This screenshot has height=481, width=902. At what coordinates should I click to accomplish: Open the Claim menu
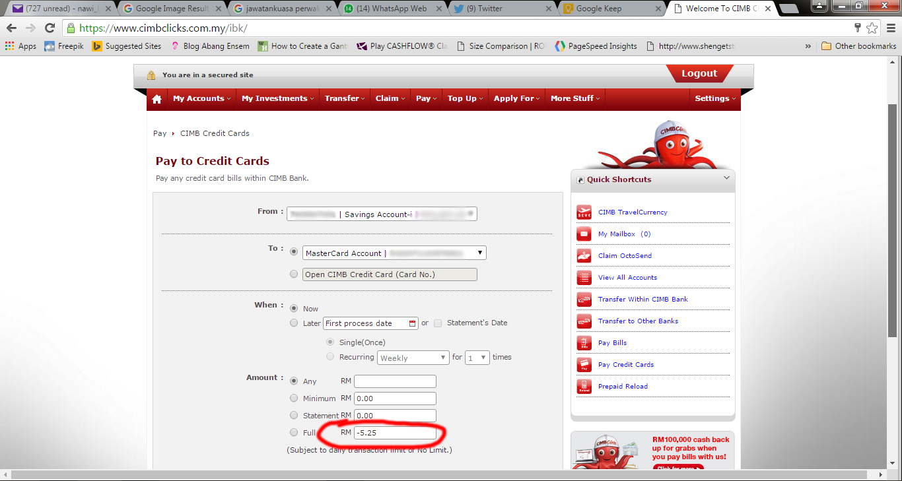390,98
